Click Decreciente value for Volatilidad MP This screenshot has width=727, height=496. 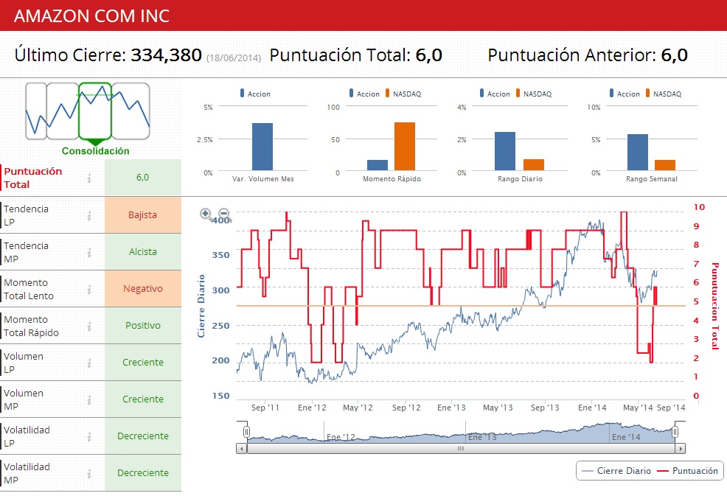[x=143, y=473]
